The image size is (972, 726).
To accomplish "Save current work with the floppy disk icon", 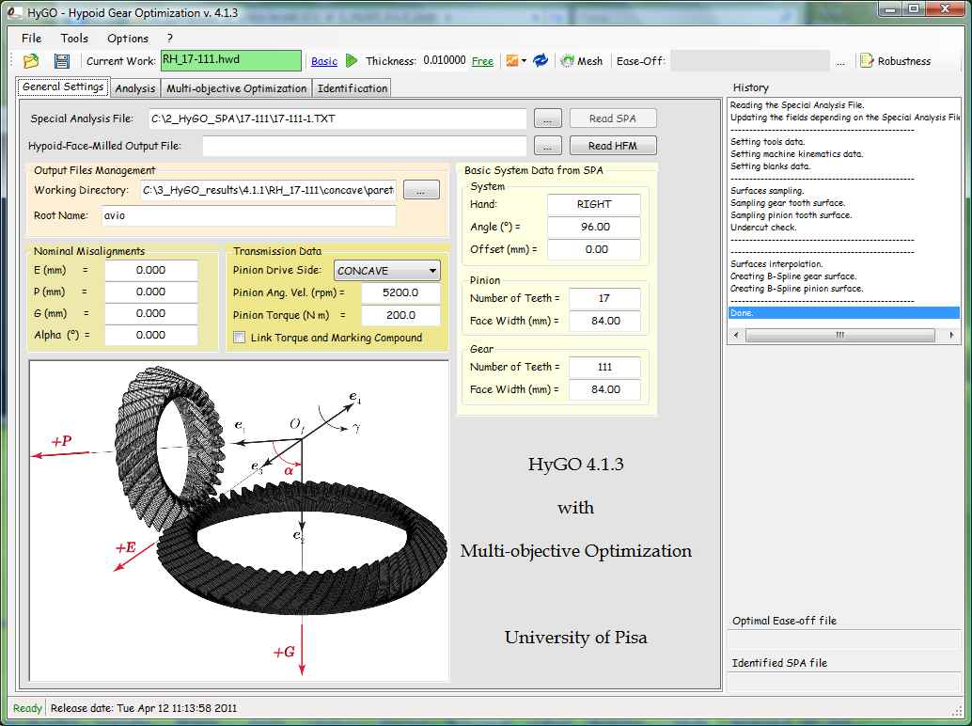I will click(62, 61).
